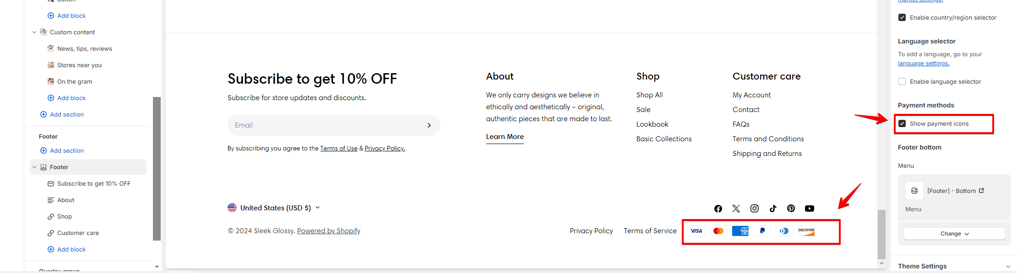
Task: Click the sidebar vertical scrollbar
Action: pos(157,168)
